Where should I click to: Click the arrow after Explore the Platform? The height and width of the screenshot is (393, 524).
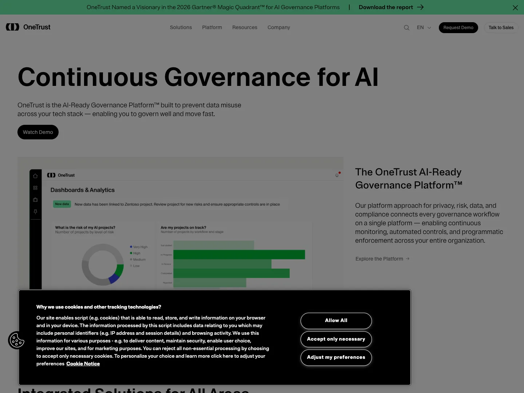[408, 259]
